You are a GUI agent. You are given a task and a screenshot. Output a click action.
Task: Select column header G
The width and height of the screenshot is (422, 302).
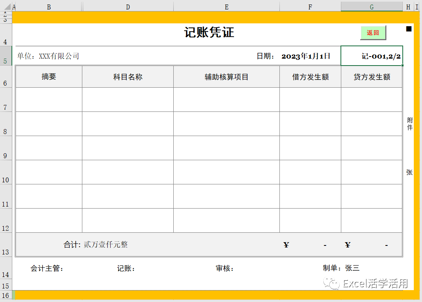coord(371,7)
